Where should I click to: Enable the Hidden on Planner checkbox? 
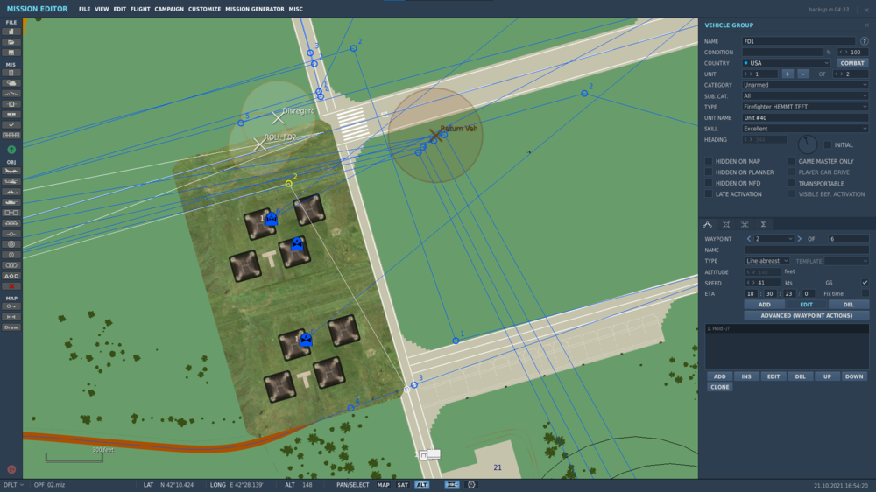tap(709, 172)
